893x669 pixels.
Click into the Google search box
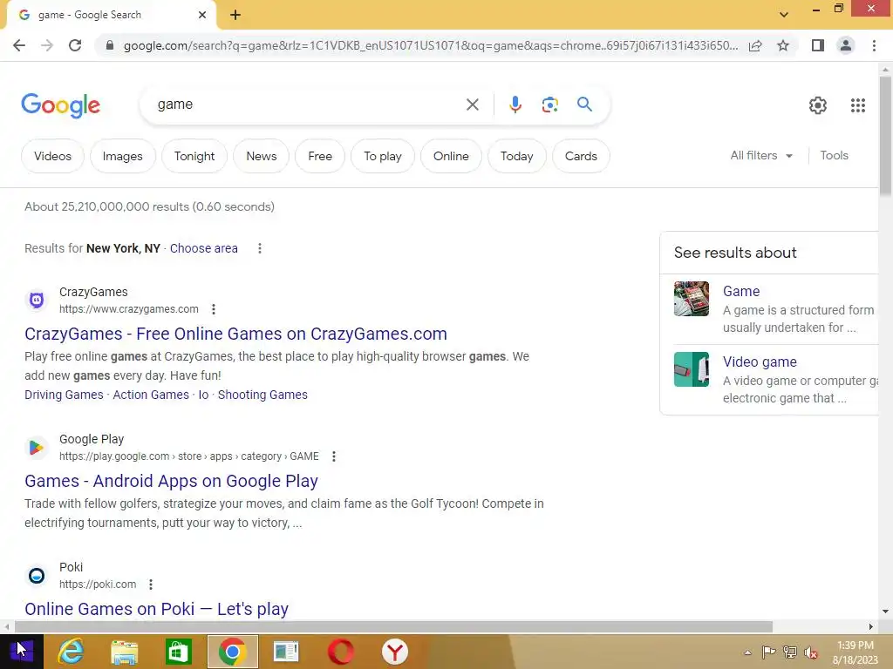tap(308, 105)
